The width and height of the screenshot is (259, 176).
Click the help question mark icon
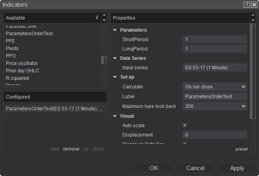[x=247, y=5]
